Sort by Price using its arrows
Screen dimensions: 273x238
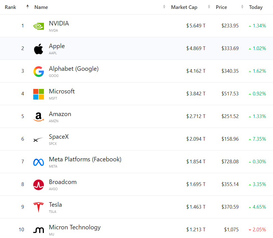pyautogui.click(x=242, y=7)
